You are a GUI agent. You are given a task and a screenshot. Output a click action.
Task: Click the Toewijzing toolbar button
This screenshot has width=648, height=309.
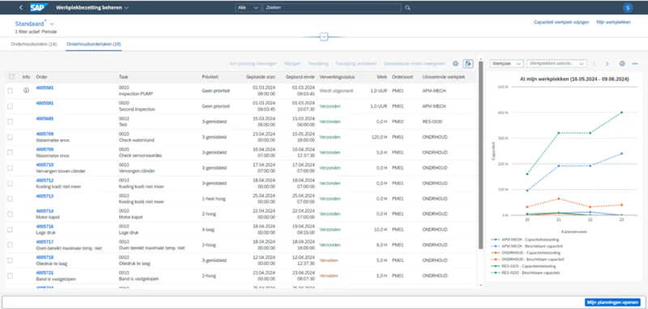point(318,64)
